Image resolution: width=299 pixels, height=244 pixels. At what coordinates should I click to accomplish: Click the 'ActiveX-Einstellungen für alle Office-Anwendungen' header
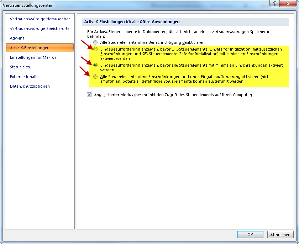(x=132, y=22)
